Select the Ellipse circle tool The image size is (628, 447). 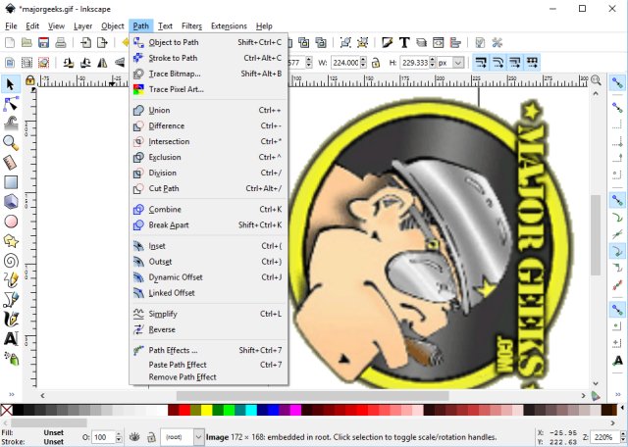click(11, 222)
